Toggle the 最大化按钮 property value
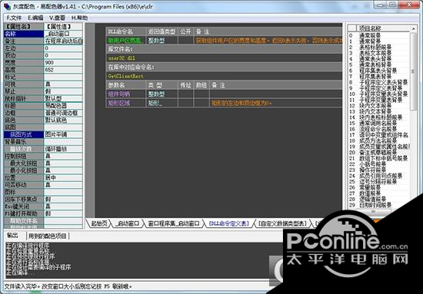Screen dimensions: 423x294 (63, 164)
